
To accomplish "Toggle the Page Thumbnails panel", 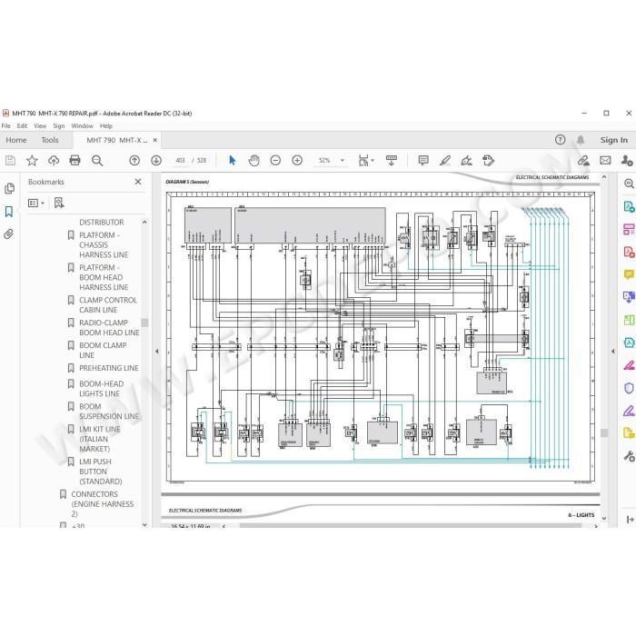I will pyautogui.click(x=9, y=189).
